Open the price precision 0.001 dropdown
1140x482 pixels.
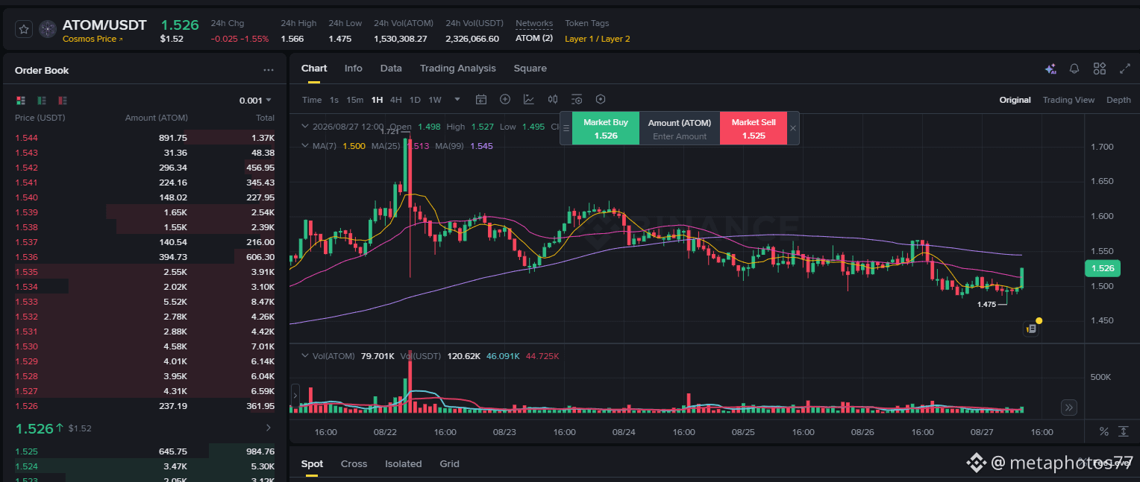255,101
